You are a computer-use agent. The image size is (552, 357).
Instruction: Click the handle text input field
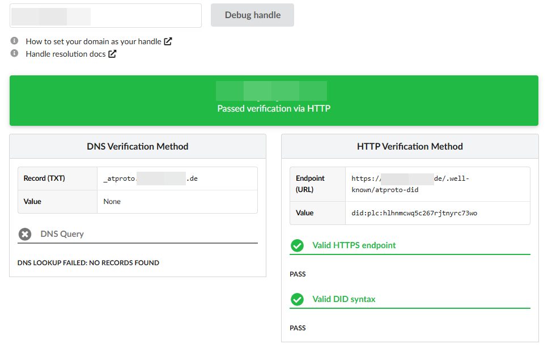point(105,16)
